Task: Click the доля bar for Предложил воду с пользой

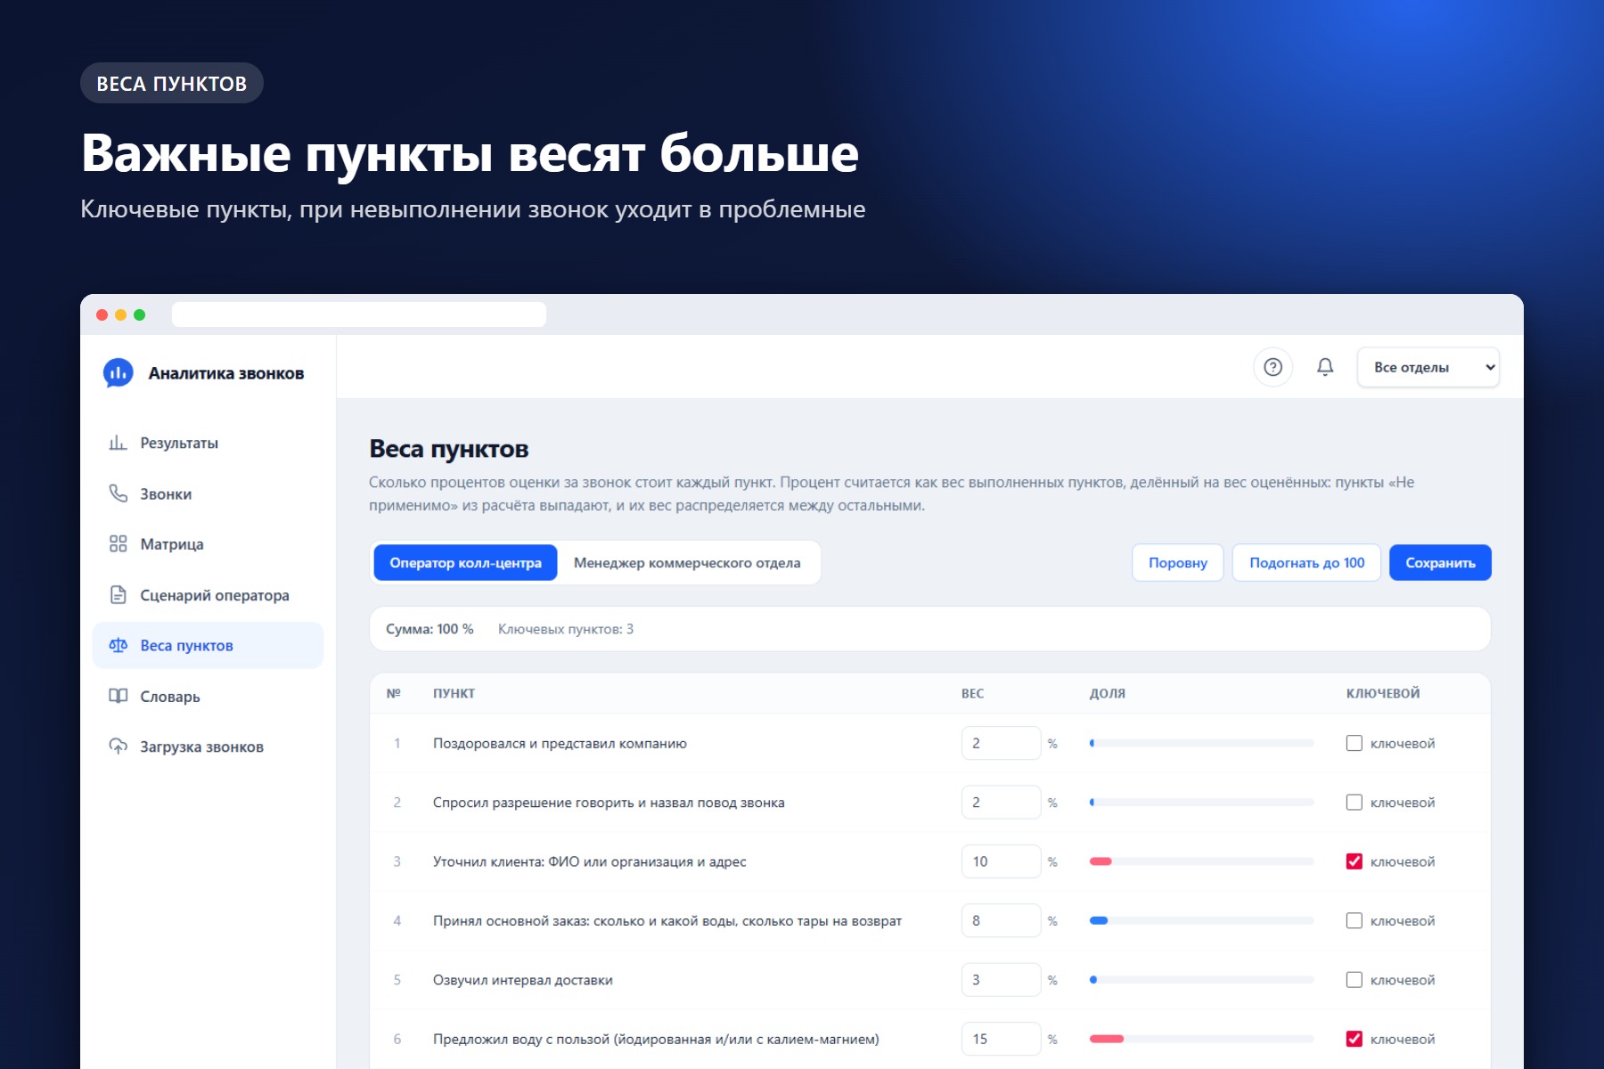Action: [x=1201, y=1039]
